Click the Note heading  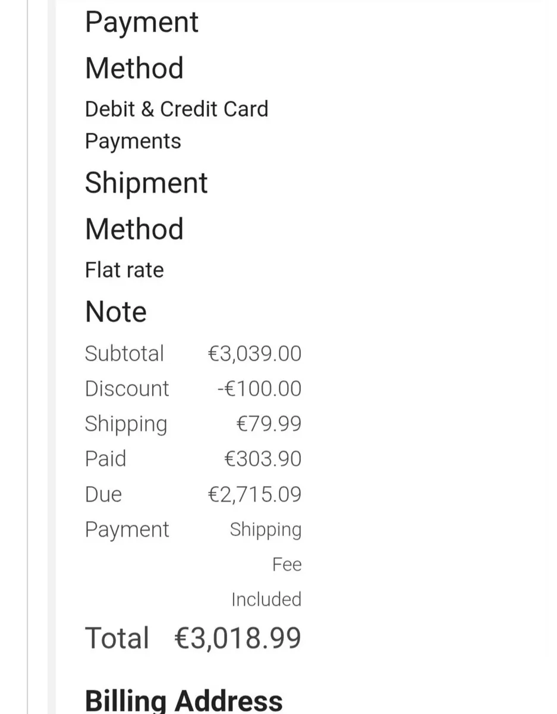(116, 312)
